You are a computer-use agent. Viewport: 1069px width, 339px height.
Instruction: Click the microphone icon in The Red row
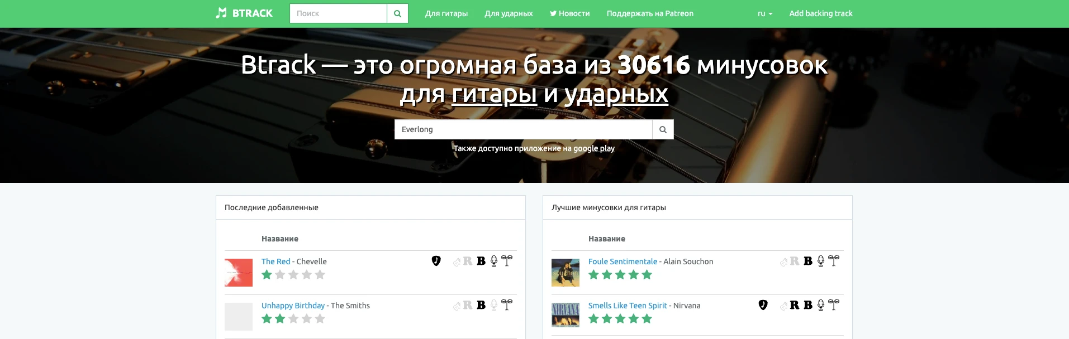click(x=494, y=261)
